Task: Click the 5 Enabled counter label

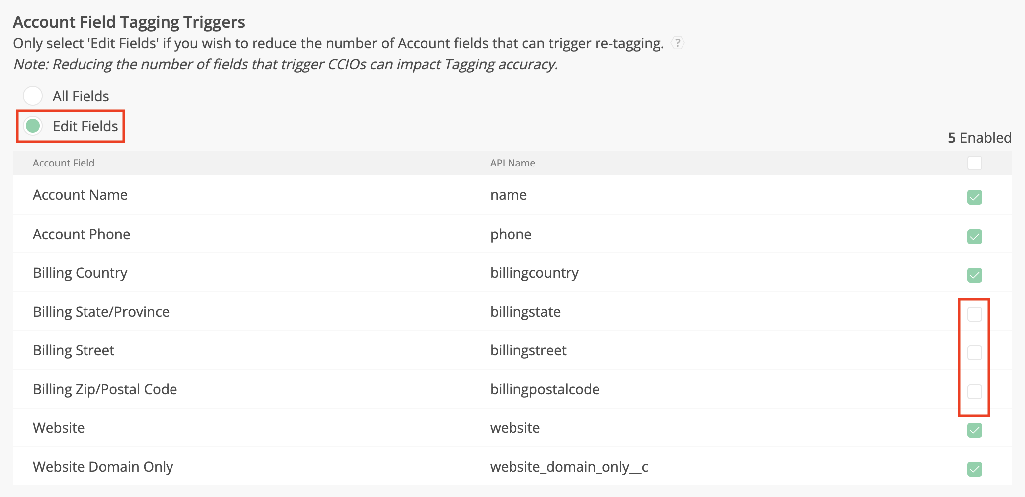Action: [x=979, y=138]
